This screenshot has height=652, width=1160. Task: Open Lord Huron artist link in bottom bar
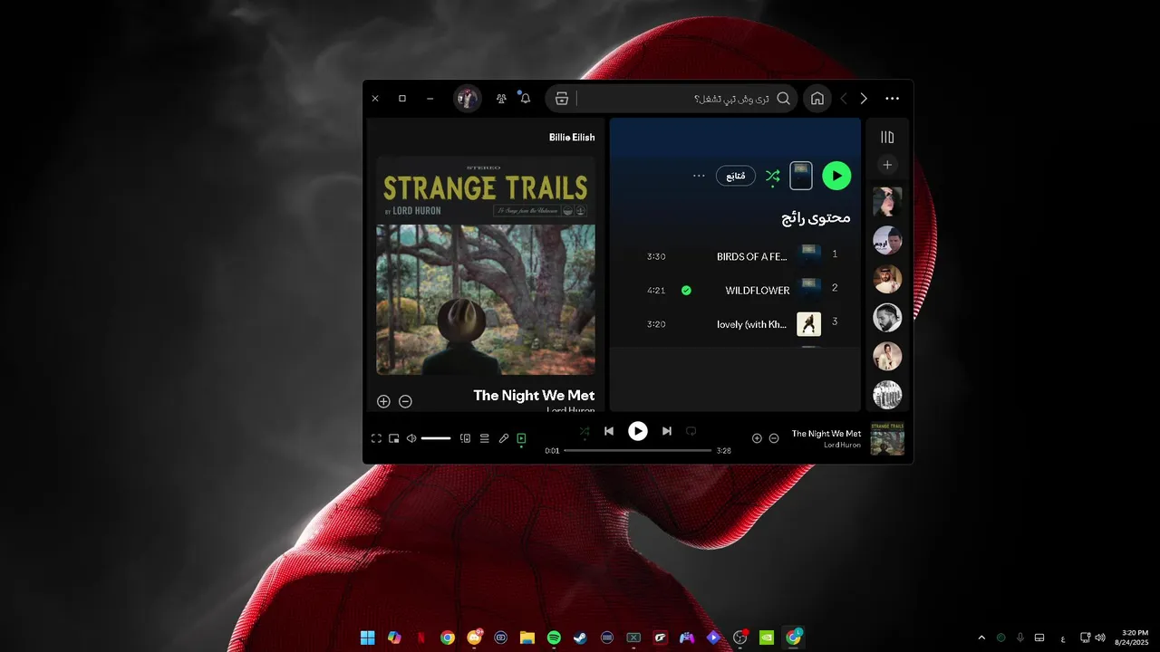[843, 446]
